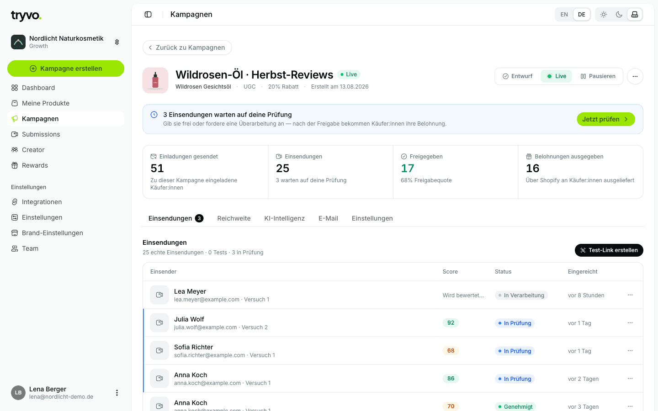
Task: Open Creator section
Action: 66,150
